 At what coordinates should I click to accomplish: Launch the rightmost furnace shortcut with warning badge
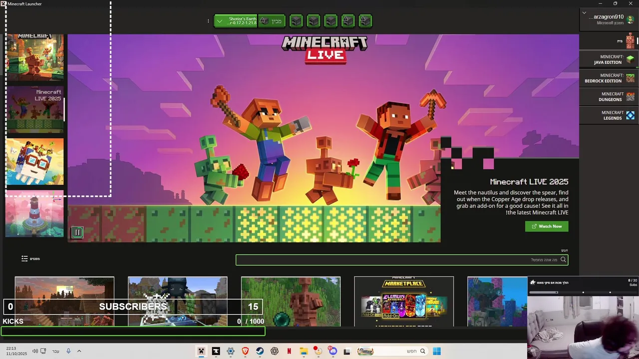click(x=365, y=21)
